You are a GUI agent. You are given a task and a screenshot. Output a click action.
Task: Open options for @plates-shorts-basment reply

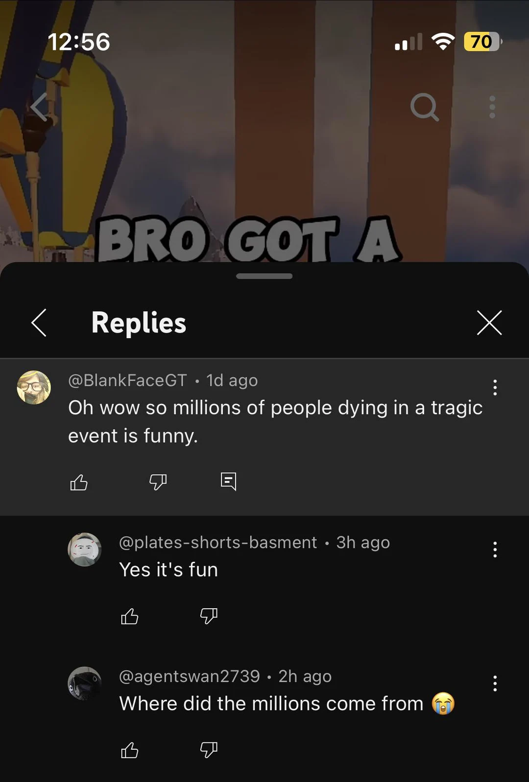pos(495,550)
